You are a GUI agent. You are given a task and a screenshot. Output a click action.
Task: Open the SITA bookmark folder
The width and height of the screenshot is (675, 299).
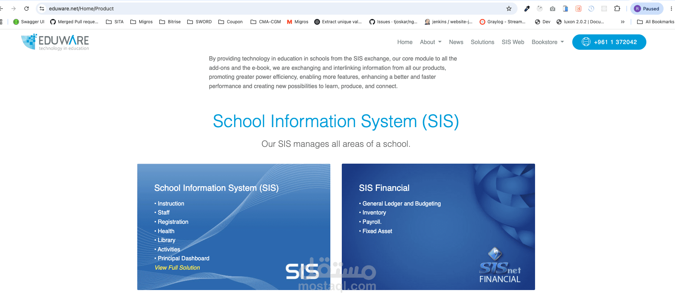(x=115, y=22)
